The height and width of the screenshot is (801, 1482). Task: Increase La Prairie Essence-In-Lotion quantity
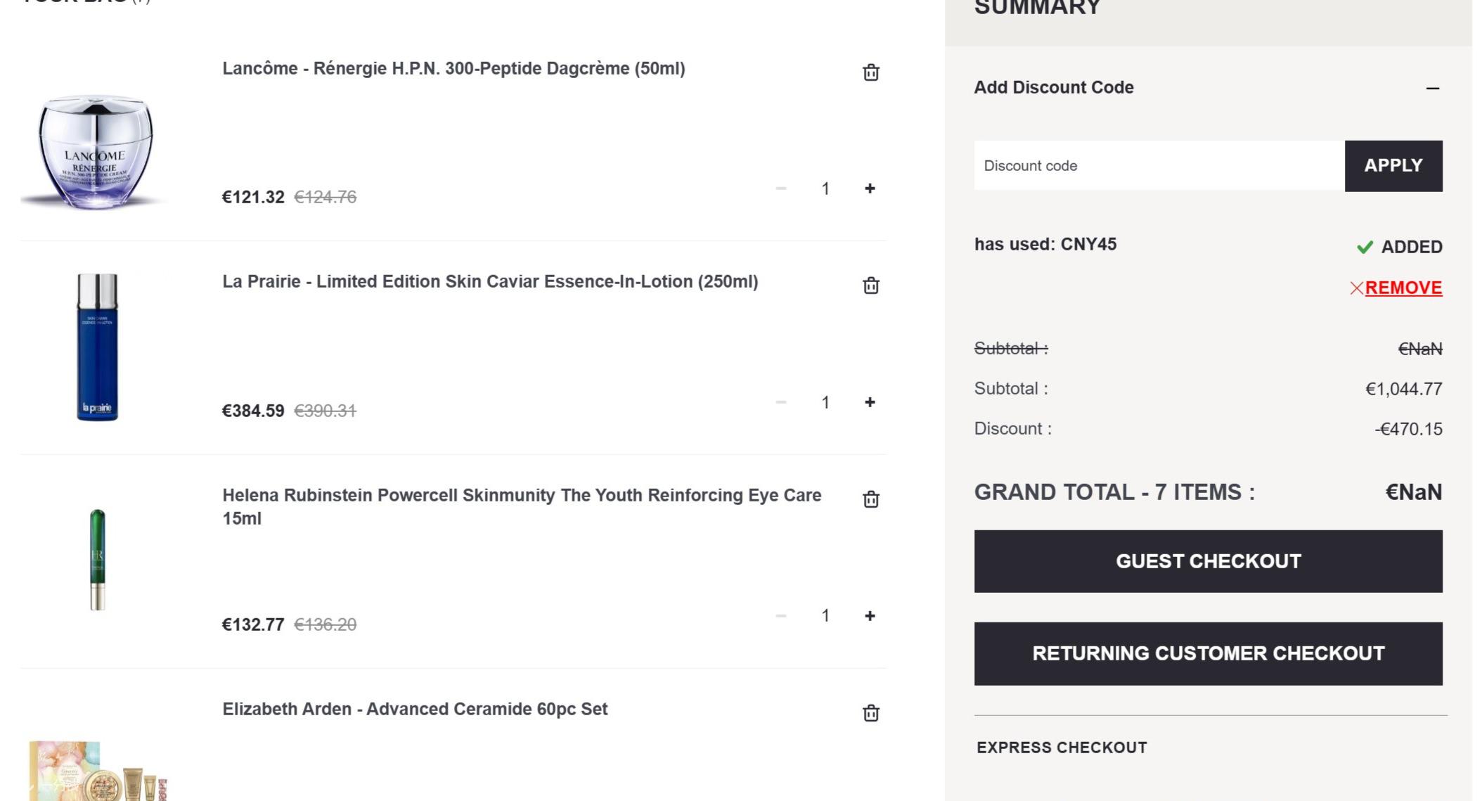[870, 402]
